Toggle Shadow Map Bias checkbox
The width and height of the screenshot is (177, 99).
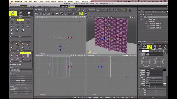pyautogui.click(x=139, y=93)
